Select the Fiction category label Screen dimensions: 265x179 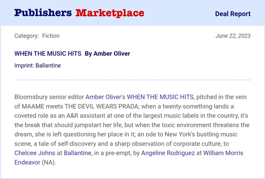[51, 36]
